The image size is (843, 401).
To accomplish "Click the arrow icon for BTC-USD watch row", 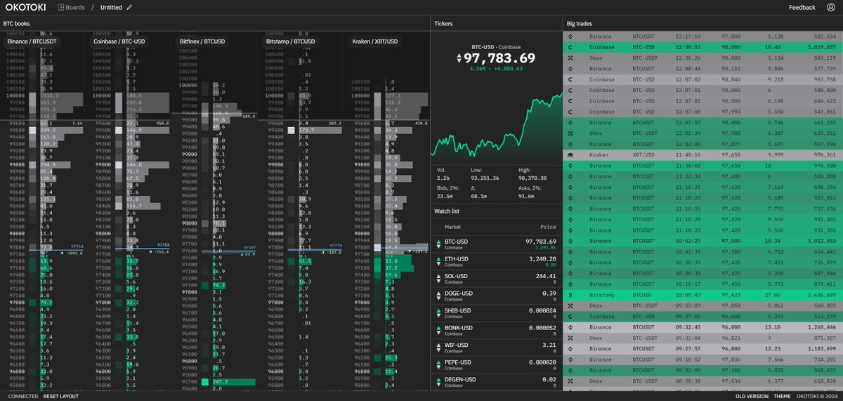I will click(x=438, y=244).
